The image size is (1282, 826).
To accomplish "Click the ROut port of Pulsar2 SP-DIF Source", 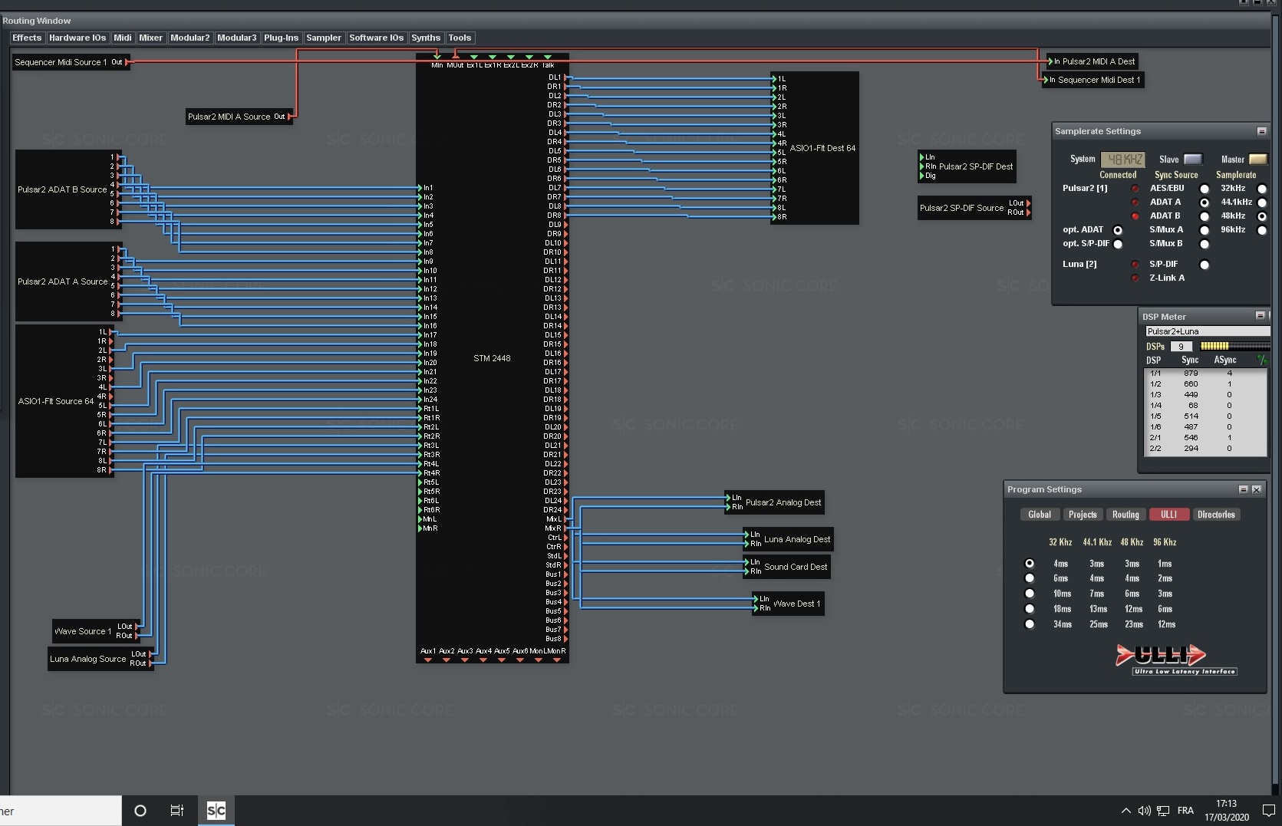I will click(1028, 212).
